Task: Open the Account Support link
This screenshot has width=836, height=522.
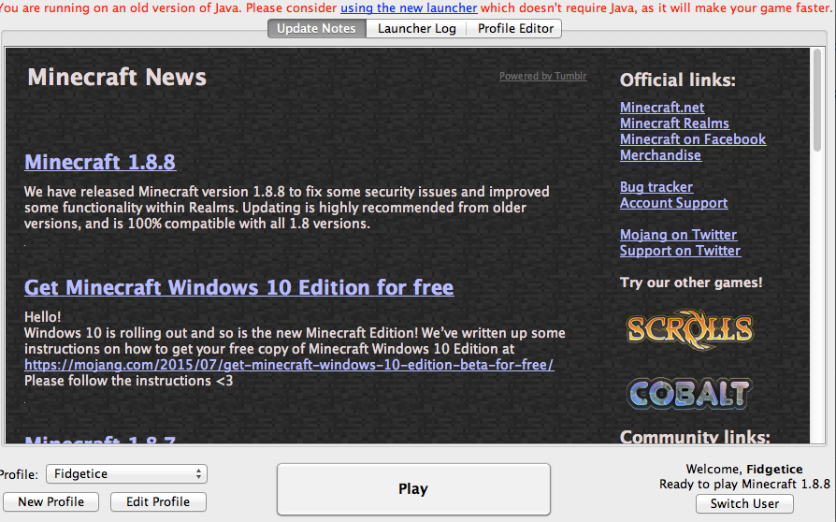Action: point(673,203)
